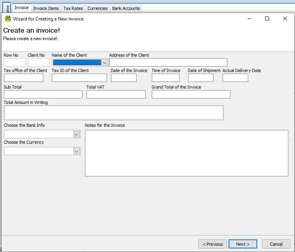Close the invoice wizard window
This screenshot has width=295, height=252.
pyautogui.click(x=285, y=19)
